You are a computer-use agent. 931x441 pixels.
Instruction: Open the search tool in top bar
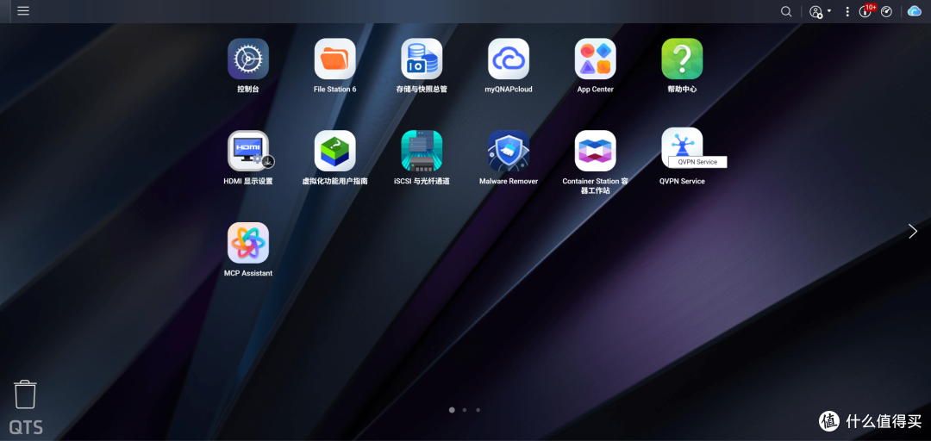coord(785,11)
